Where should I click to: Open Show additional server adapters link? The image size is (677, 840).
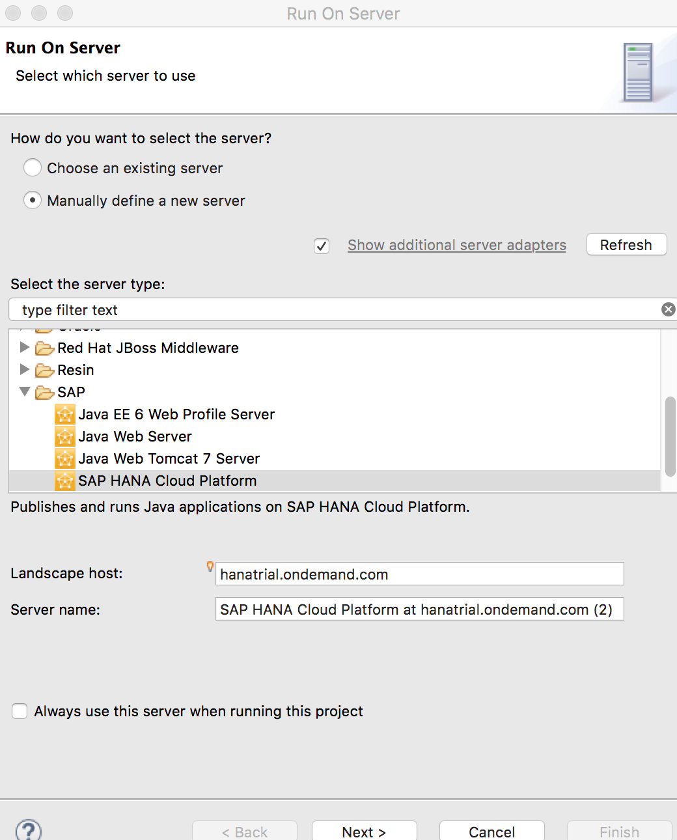(x=456, y=245)
